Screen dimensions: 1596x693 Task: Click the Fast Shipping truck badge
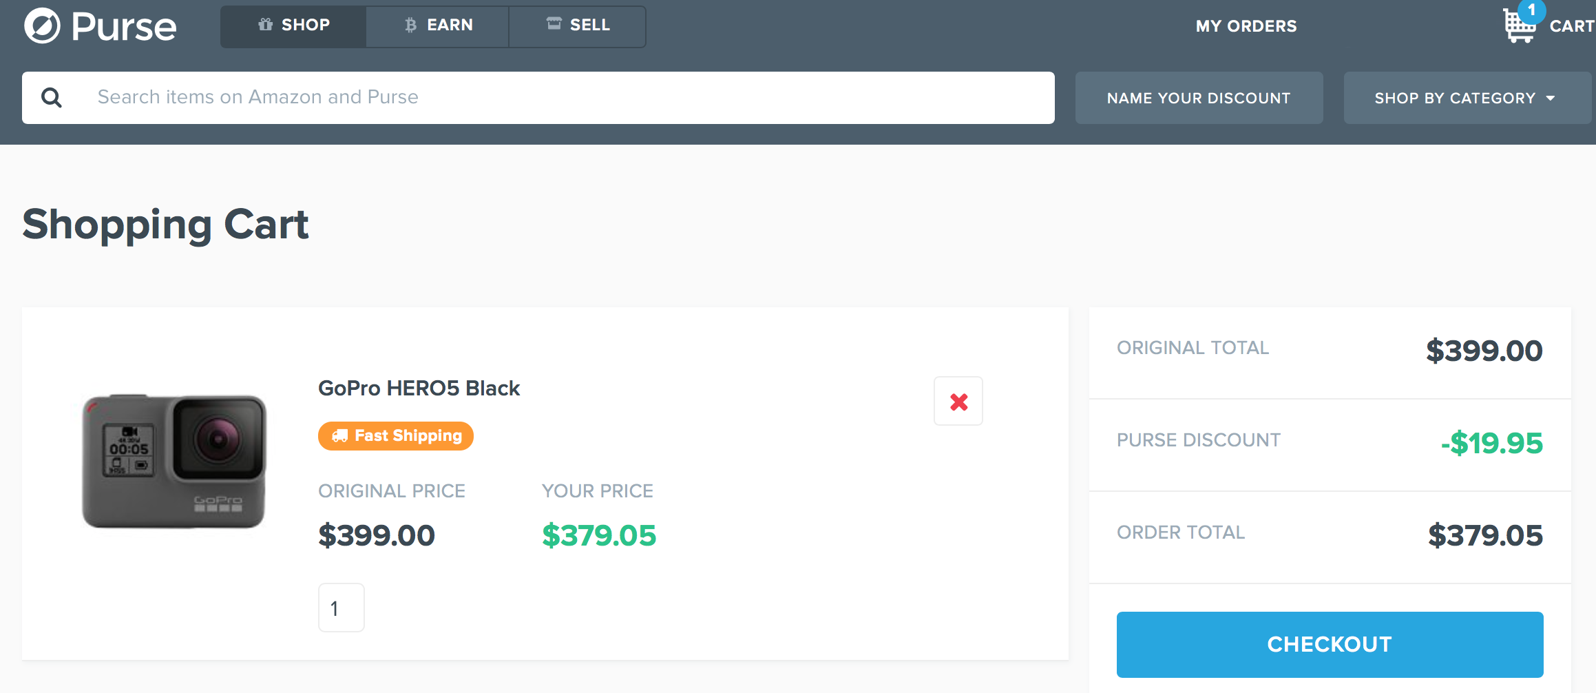[x=395, y=436]
